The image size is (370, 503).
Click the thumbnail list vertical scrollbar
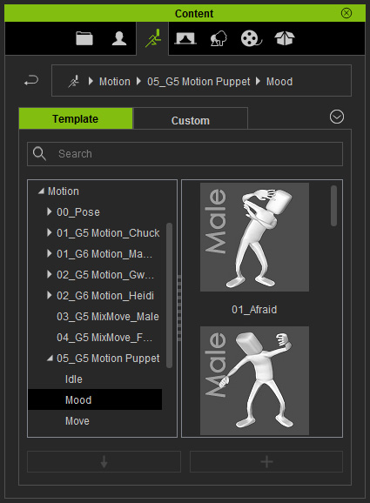pyautogui.click(x=333, y=206)
